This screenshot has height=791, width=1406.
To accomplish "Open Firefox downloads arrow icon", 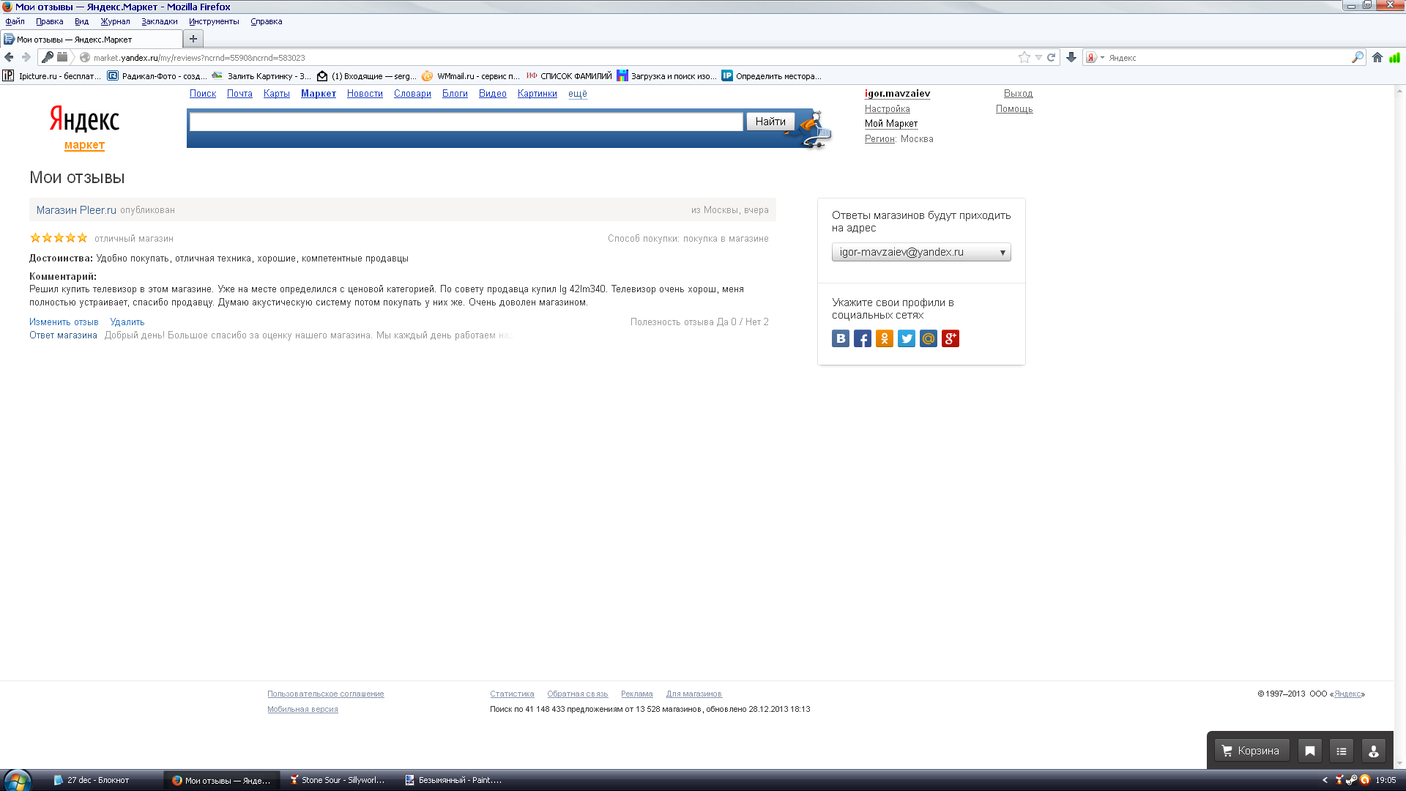I will pos(1071,57).
